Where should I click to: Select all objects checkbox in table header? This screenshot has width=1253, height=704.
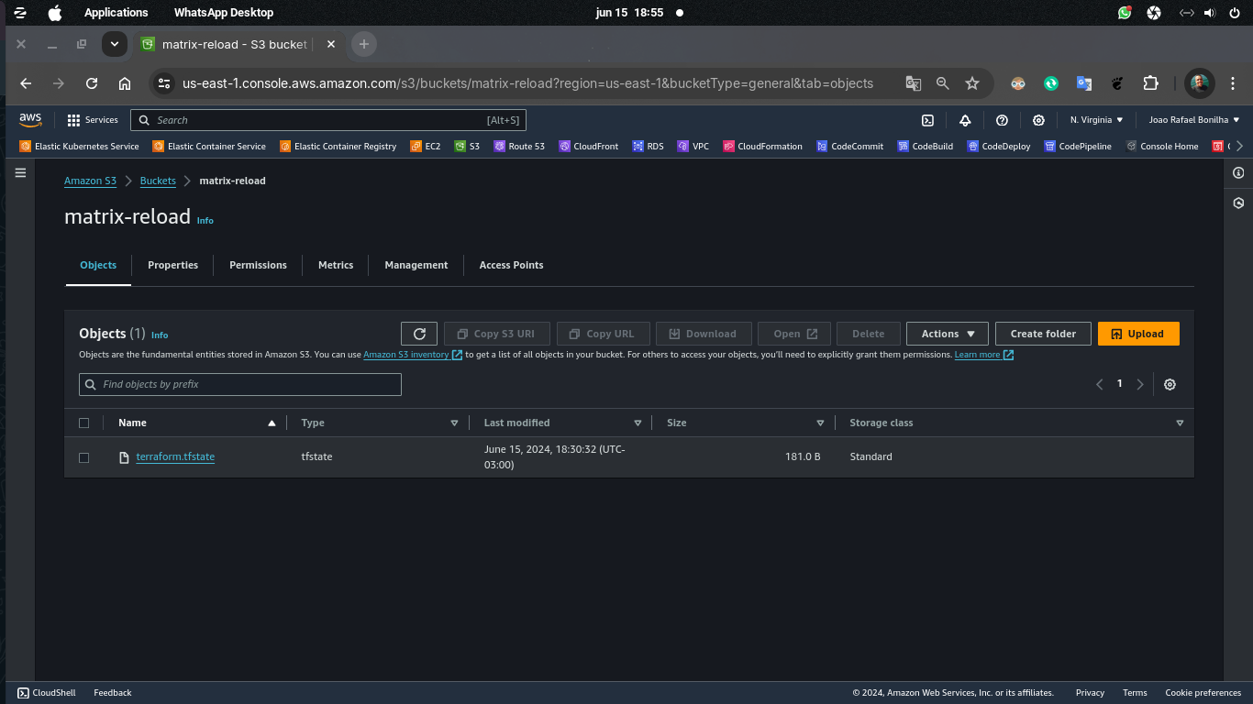[x=84, y=423]
